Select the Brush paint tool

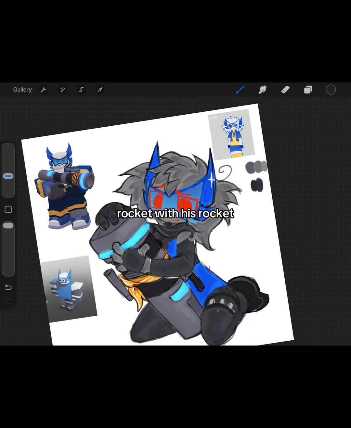tap(240, 90)
